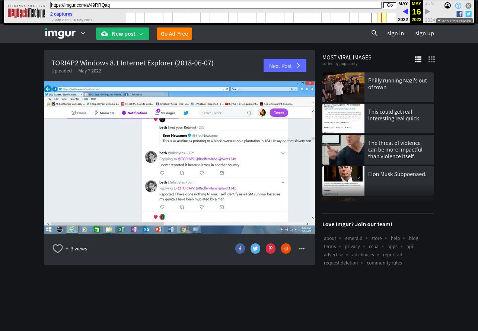Open the about footer link

tap(330, 238)
